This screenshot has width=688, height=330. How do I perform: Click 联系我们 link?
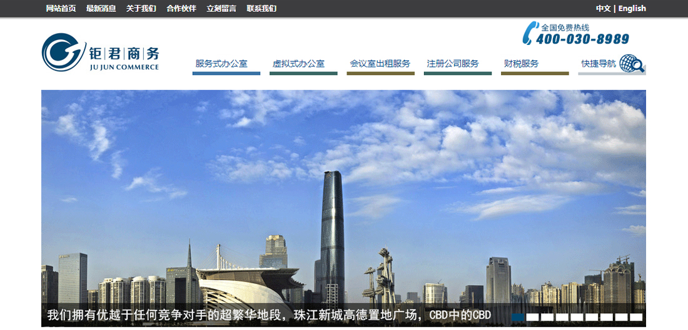(261, 9)
